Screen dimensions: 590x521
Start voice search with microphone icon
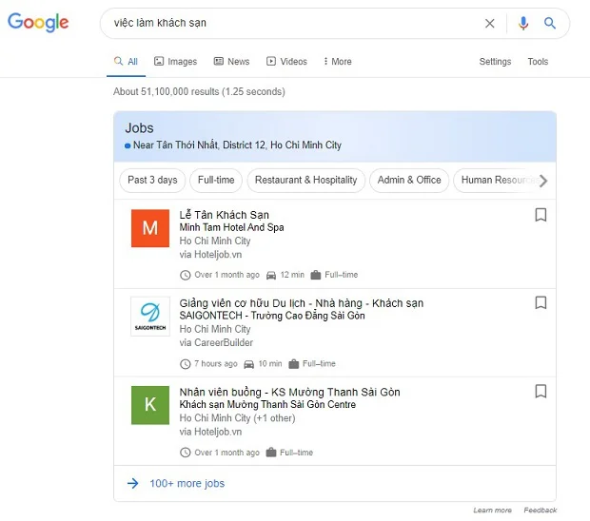523,24
